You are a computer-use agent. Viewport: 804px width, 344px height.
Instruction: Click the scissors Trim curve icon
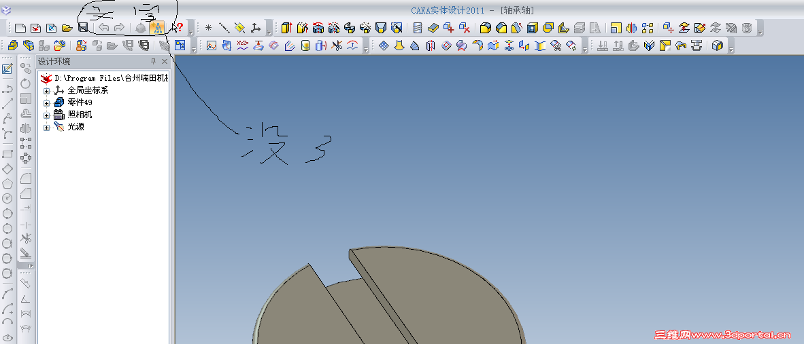click(337, 45)
